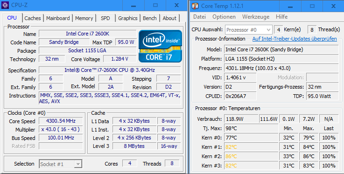Click the Ext. Model value 2A
Viewport: 344px width, 174px height.
click(111, 87)
